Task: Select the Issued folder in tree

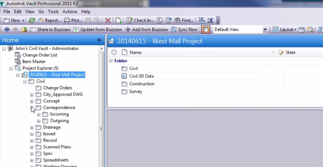Action: click(x=49, y=134)
